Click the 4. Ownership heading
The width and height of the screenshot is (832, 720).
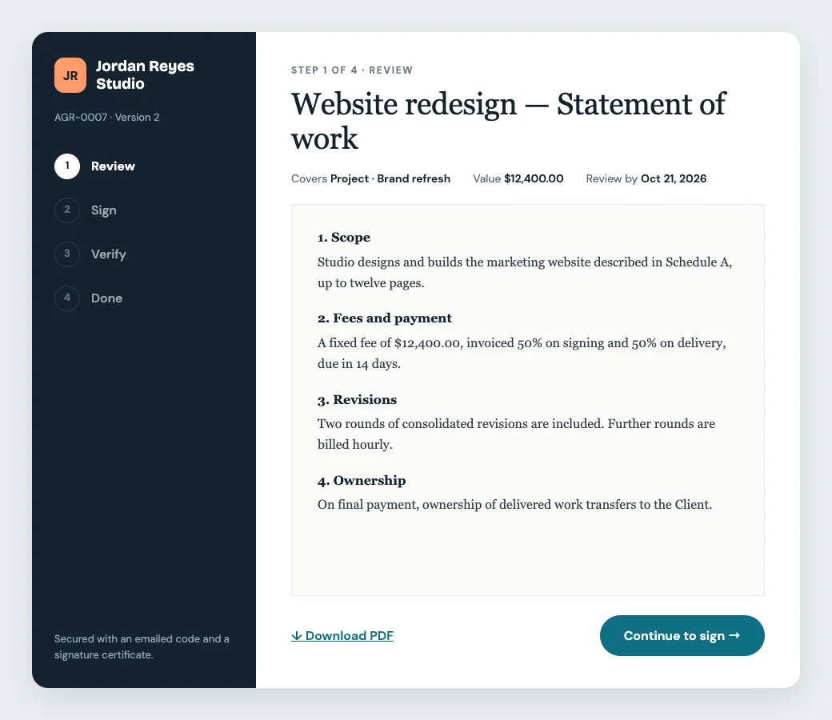pos(362,481)
